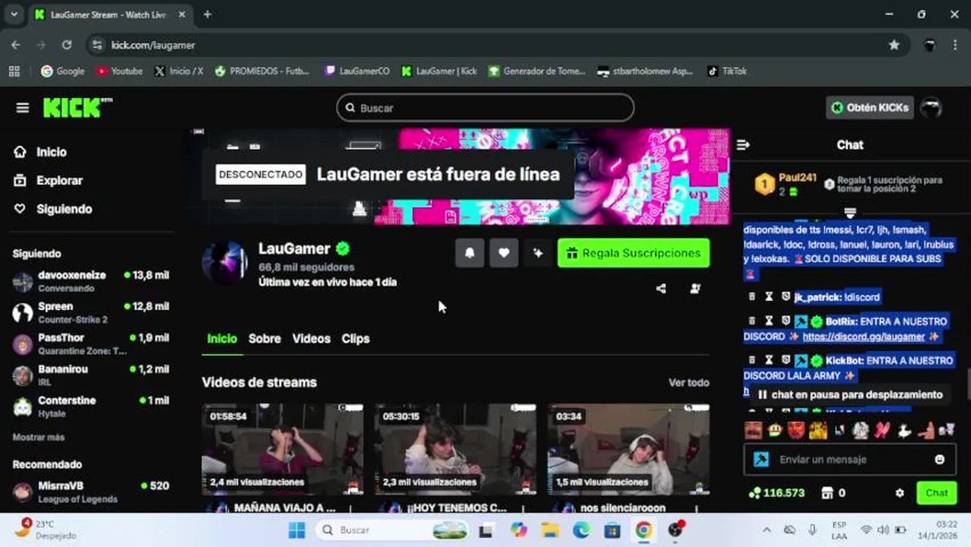Click Ver todo for stream videos
Screen dimensions: 971x547
point(688,382)
